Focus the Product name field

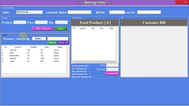20,22
